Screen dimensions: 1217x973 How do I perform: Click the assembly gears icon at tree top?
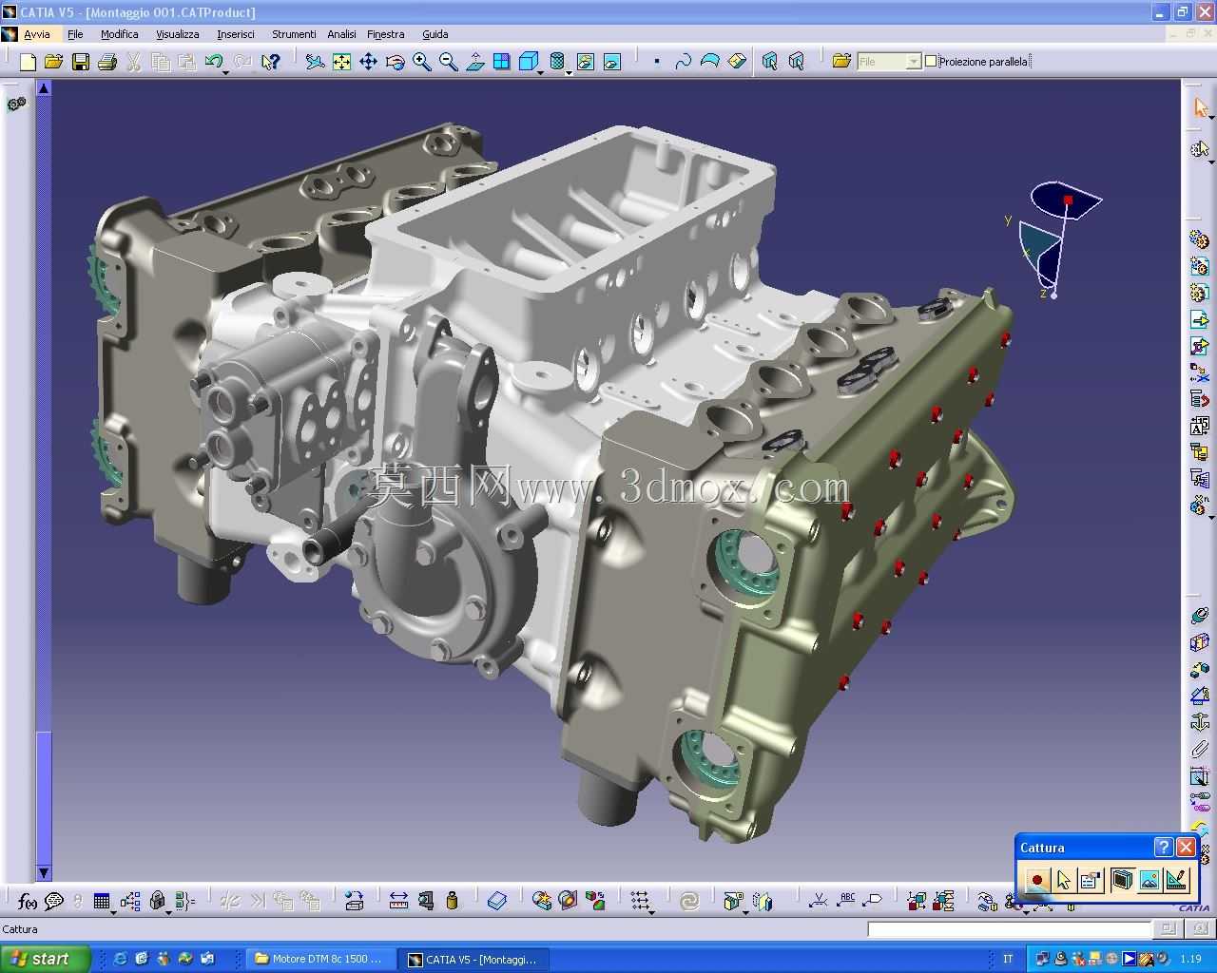15,104
